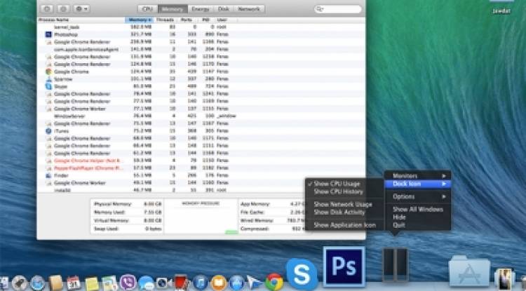Enable Show Network Usage
The width and height of the screenshot is (526, 291).
(344, 204)
